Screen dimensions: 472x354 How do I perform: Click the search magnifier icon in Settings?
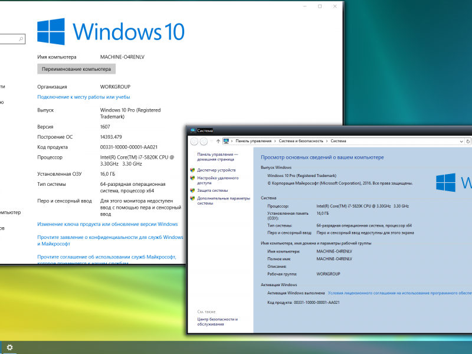21,38
